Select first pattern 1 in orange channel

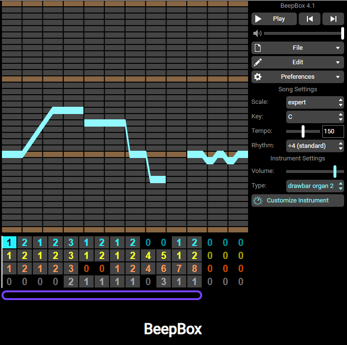pos(9,269)
